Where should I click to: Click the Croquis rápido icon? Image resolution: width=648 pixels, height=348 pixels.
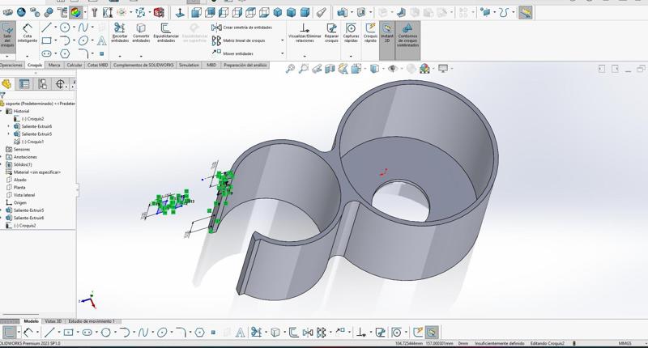click(370, 32)
